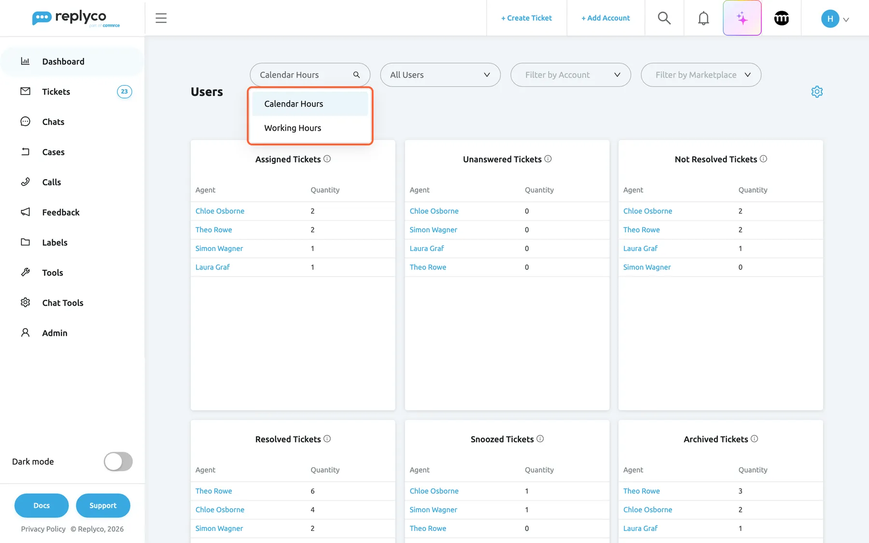Go to Dashboard in sidebar
Screen dimensions: 869x543
pos(72,61)
